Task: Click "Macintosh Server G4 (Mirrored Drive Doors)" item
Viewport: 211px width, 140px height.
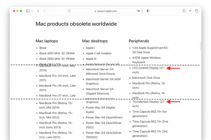Action: [101, 72]
